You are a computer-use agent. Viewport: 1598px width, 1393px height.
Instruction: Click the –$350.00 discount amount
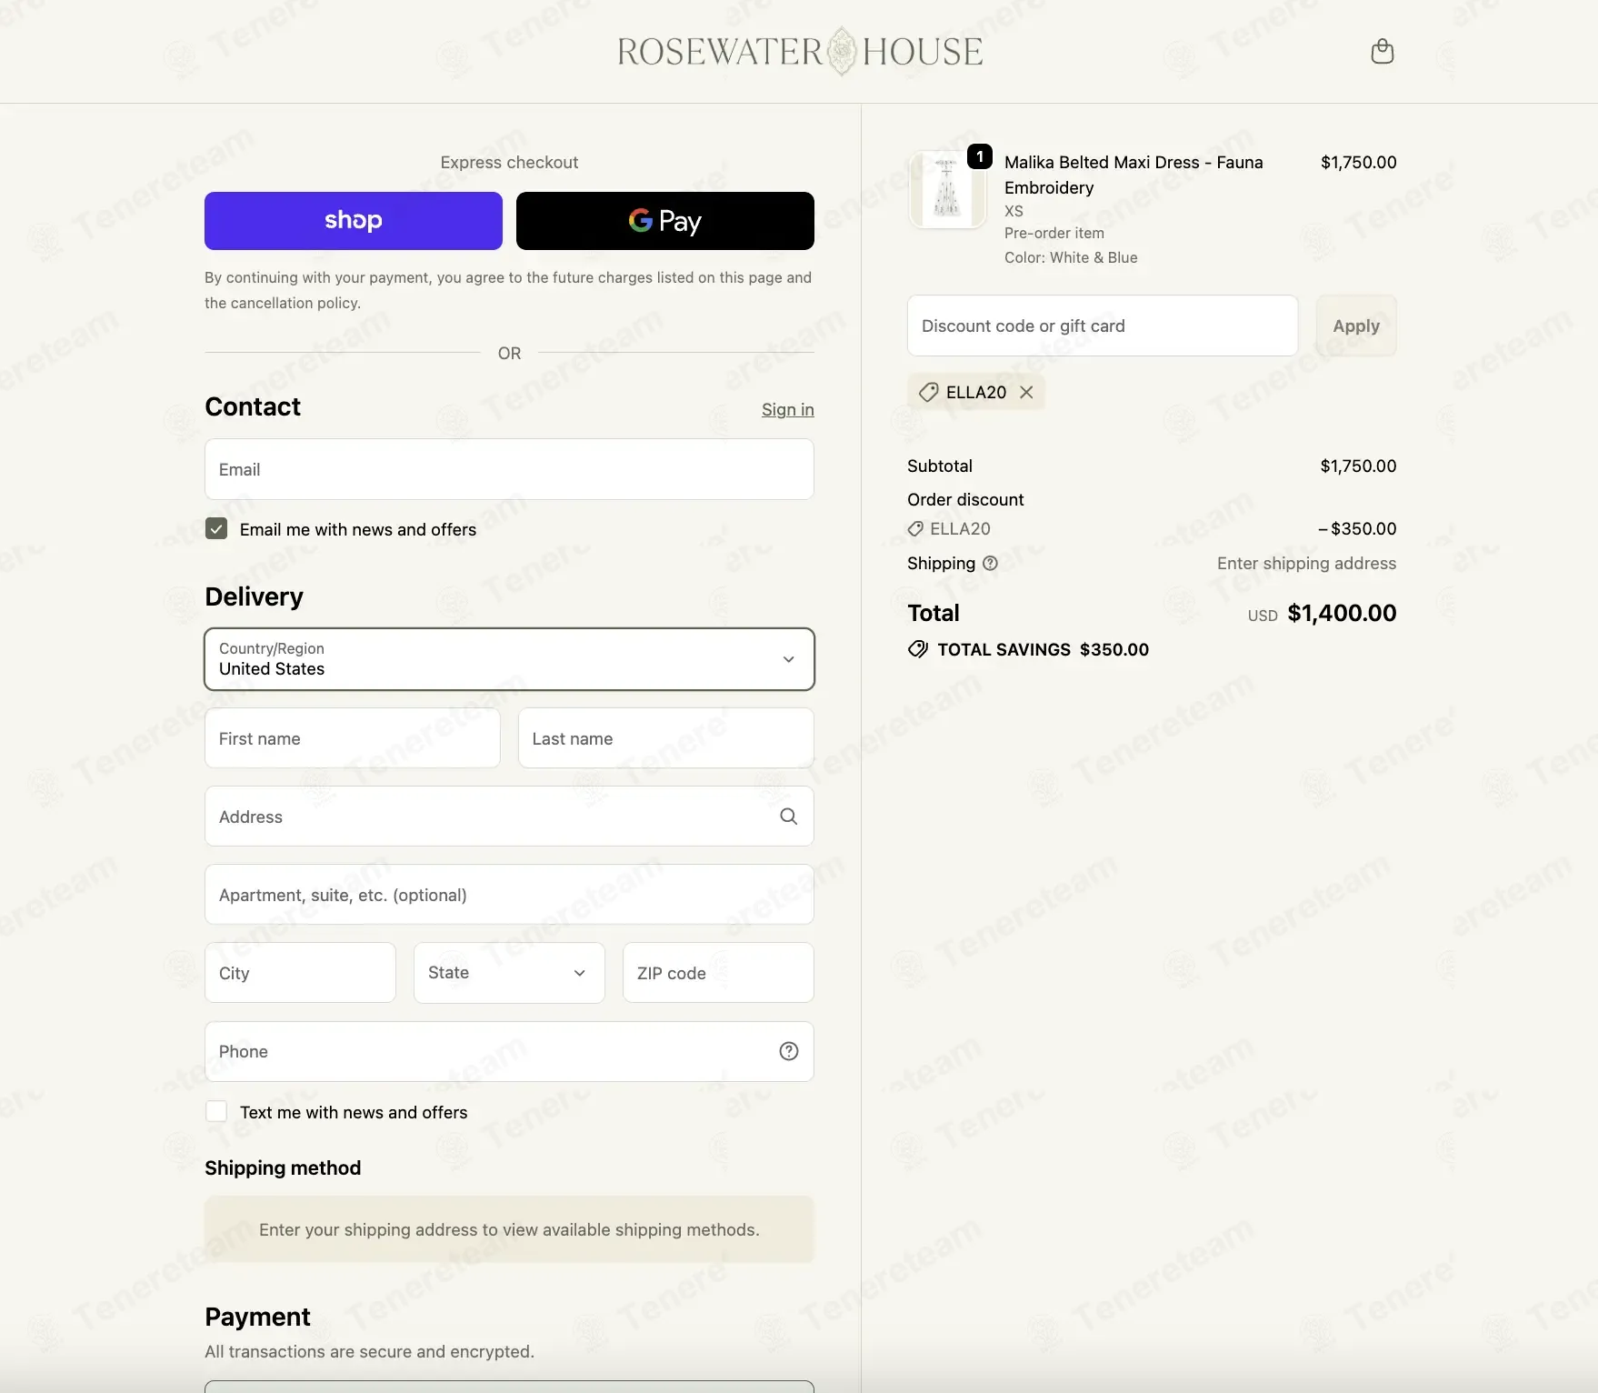[1357, 528]
